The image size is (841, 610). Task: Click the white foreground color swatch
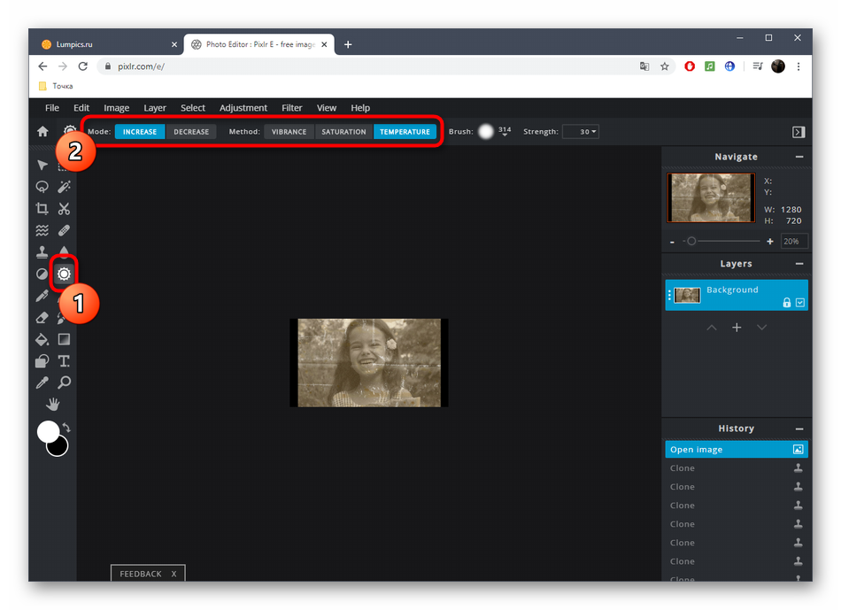48,432
